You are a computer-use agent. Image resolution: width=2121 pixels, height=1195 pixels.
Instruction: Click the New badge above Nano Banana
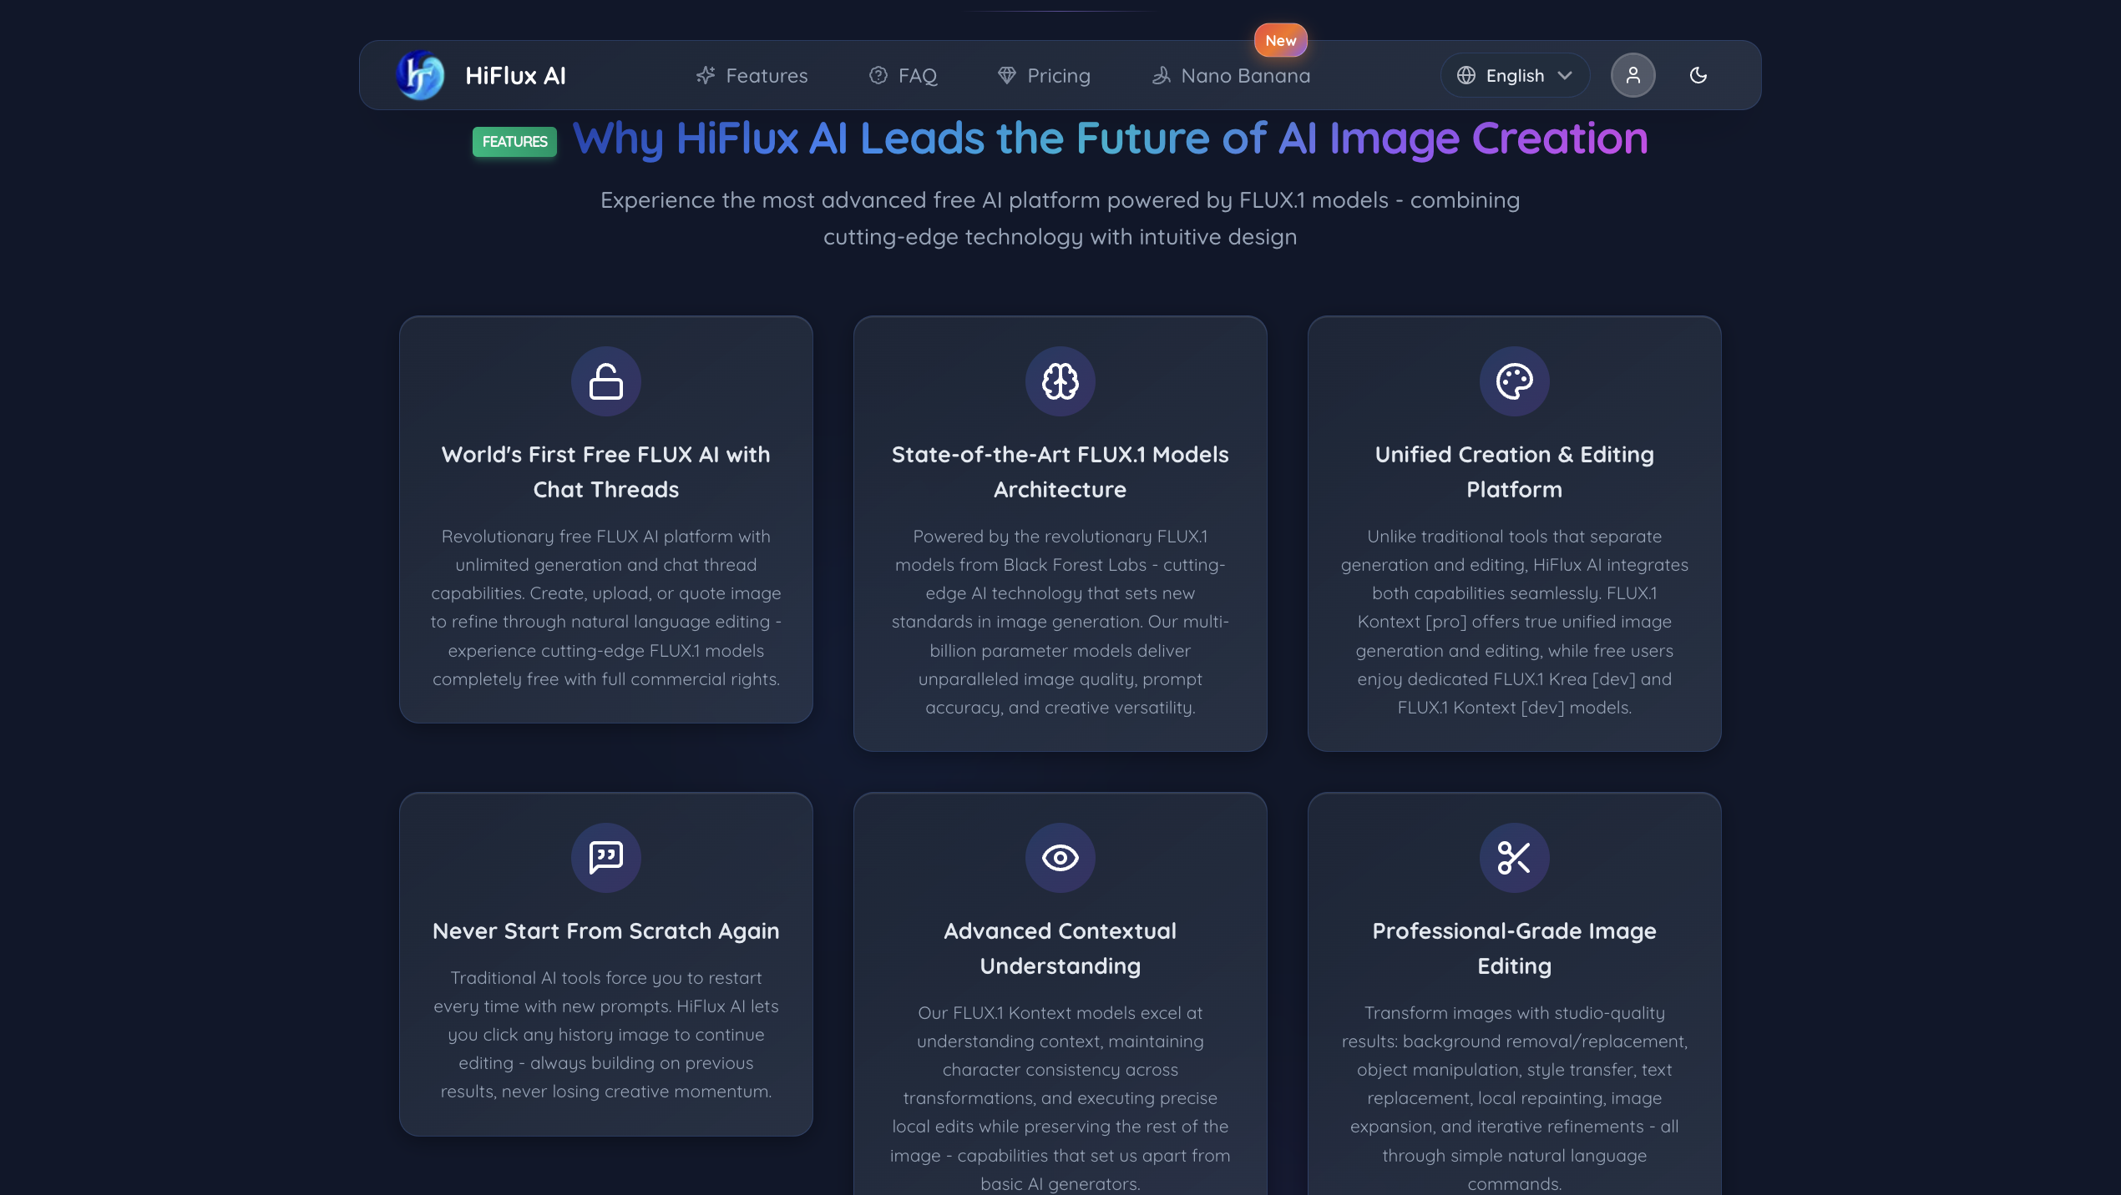1280,40
